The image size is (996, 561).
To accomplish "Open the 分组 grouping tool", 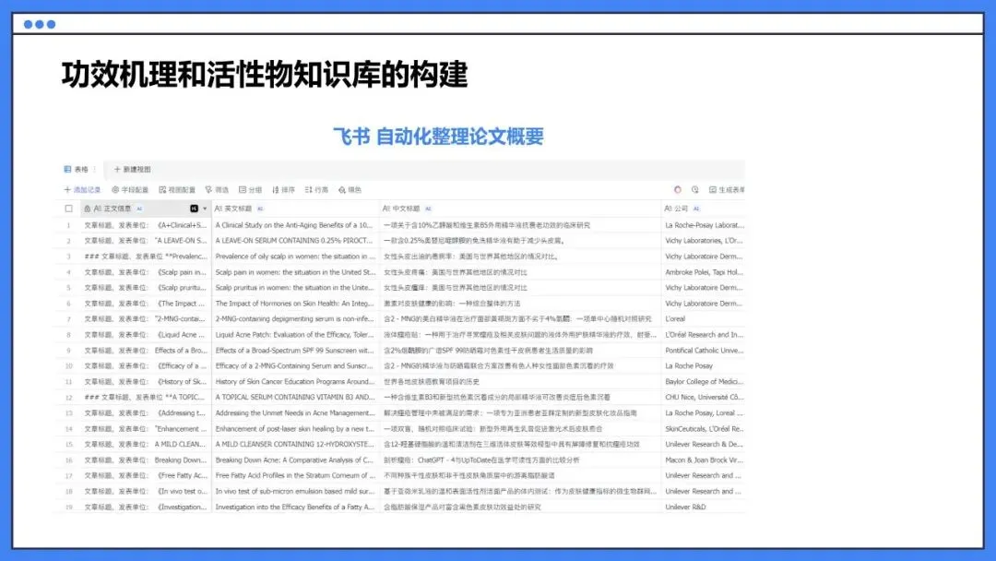I will point(250,190).
